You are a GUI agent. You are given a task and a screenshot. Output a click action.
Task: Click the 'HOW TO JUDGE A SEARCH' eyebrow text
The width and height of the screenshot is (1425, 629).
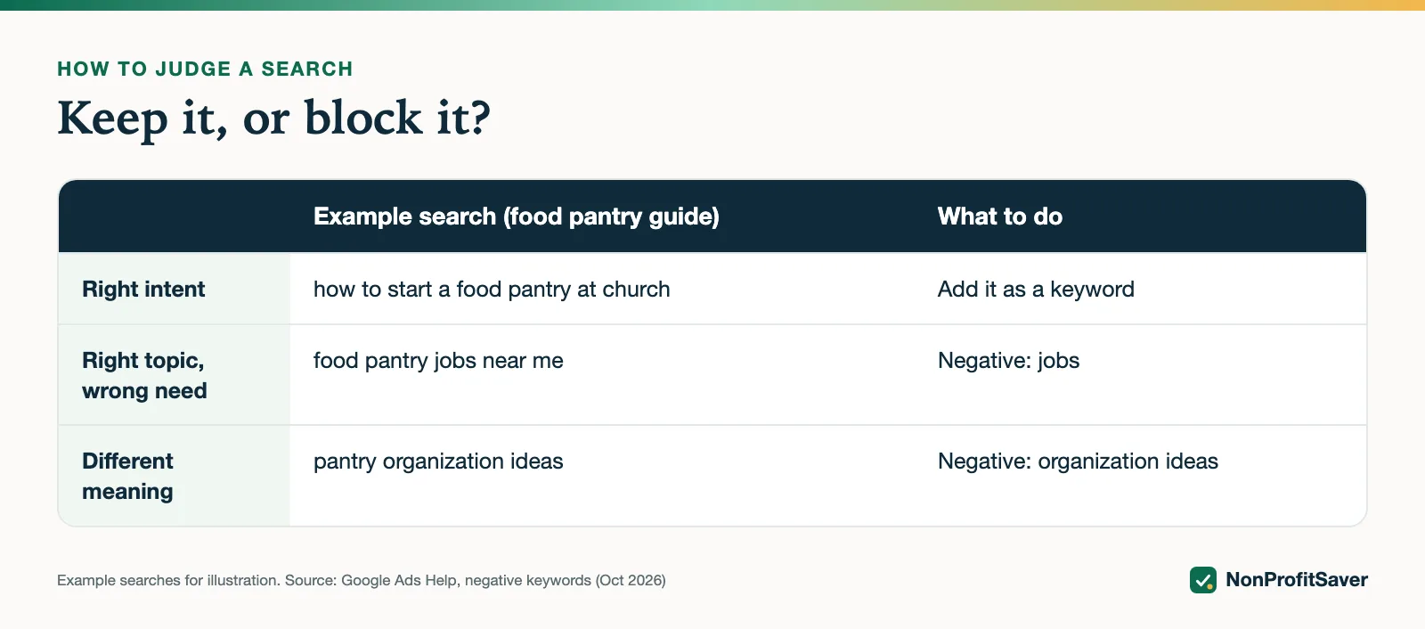coord(205,69)
